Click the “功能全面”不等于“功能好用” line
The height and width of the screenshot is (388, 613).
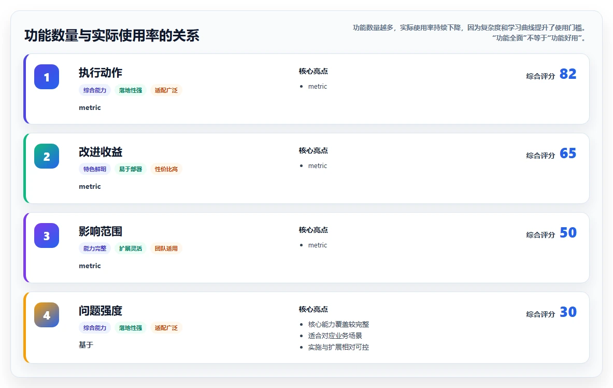[x=539, y=38]
